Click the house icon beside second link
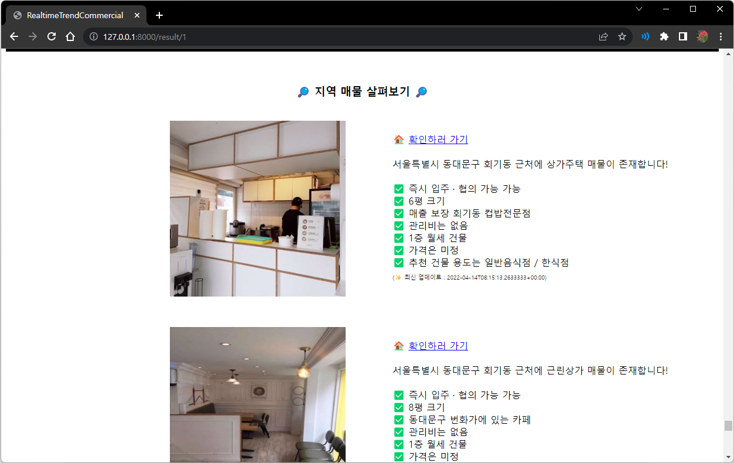Image resolution: width=734 pixels, height=463 pixels. (x=399, y=346)
